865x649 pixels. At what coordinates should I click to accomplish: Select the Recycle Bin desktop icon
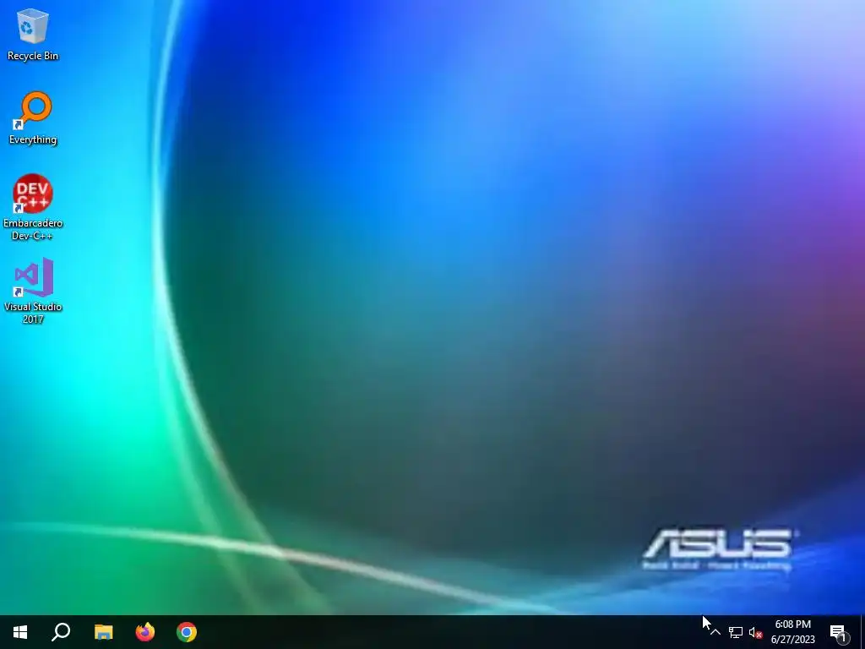click(33, 35)
